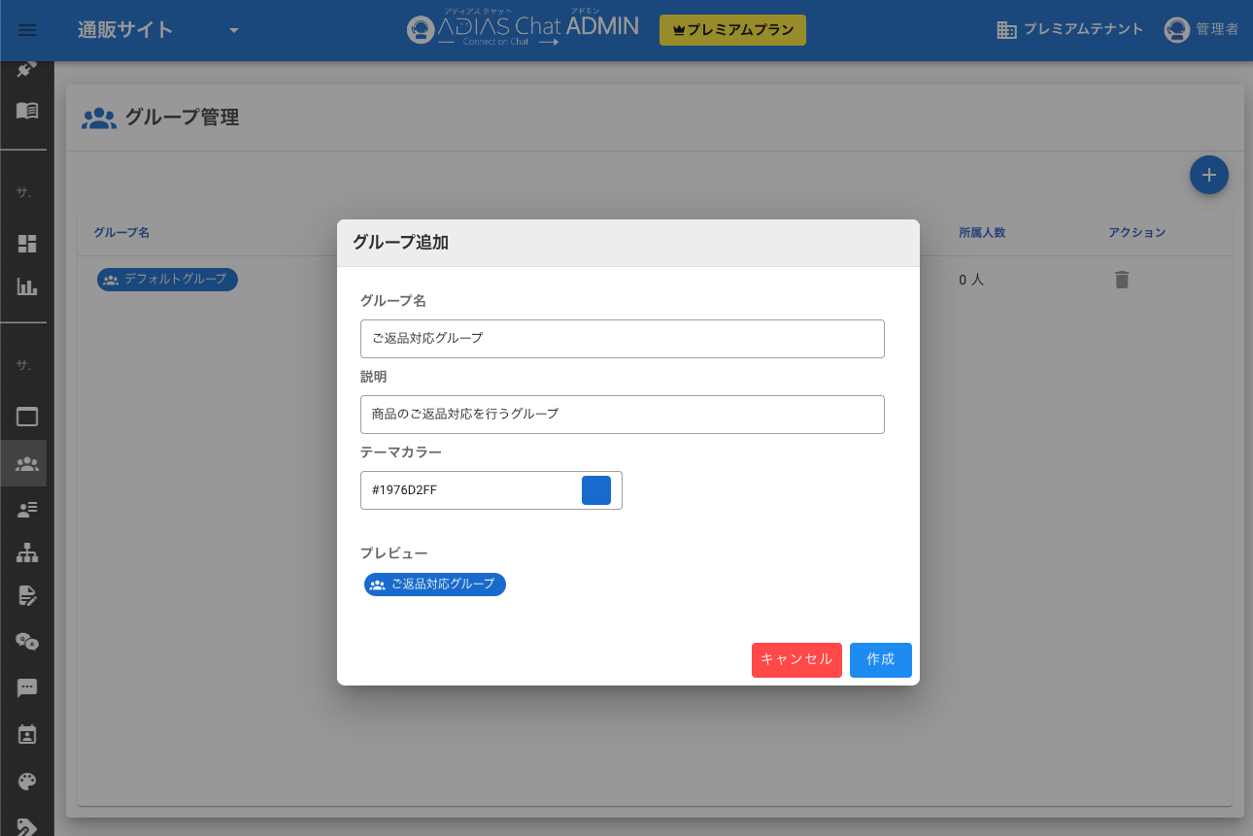The image size is (1253, 836).
Task: Click the プレミアムテナント tenant selector
Action: pos(1069,30)
